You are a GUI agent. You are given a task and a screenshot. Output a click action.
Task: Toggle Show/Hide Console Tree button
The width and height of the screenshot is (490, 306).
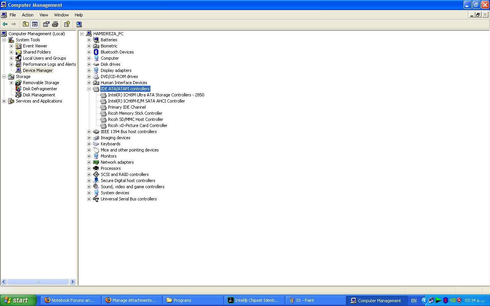(x=35, y=24)
